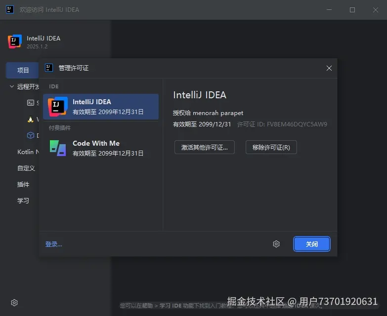387x316 pixels.
Task: Select the Code With Me license entry
Action: [x=101, y=148]
